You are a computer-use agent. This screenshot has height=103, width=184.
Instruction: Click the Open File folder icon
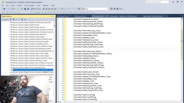22,9
